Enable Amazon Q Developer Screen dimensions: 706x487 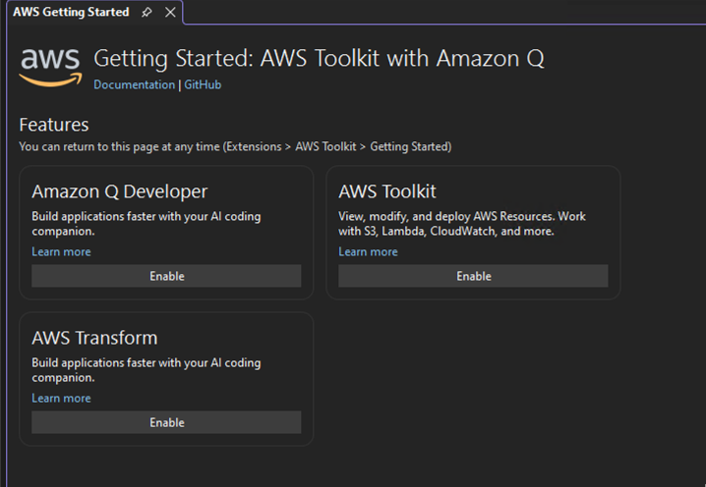pyautogui.click(x=166, y=276)
